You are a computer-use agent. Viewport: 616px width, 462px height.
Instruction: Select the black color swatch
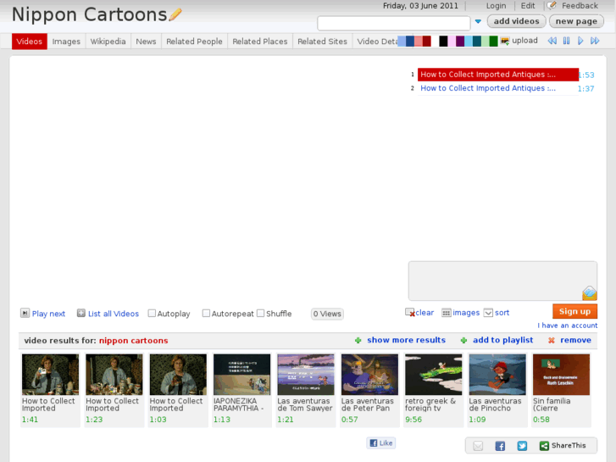point(443,41)
